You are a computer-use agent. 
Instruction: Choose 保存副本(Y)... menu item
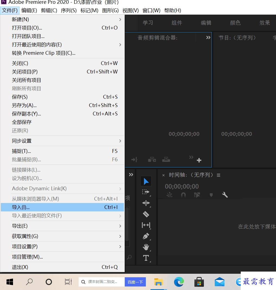click(x=62, y=114)
